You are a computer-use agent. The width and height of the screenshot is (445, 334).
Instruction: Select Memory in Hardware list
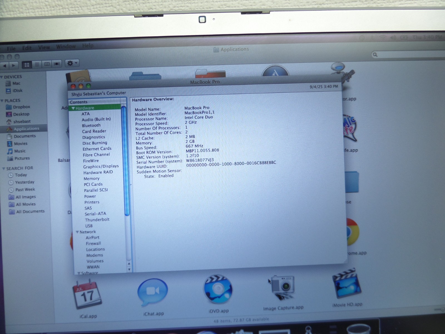[92, 179]
